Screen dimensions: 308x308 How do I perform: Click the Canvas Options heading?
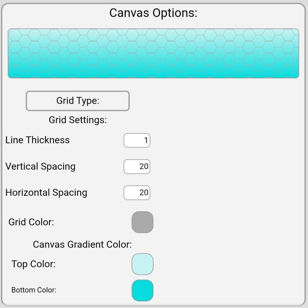[153, 13]
